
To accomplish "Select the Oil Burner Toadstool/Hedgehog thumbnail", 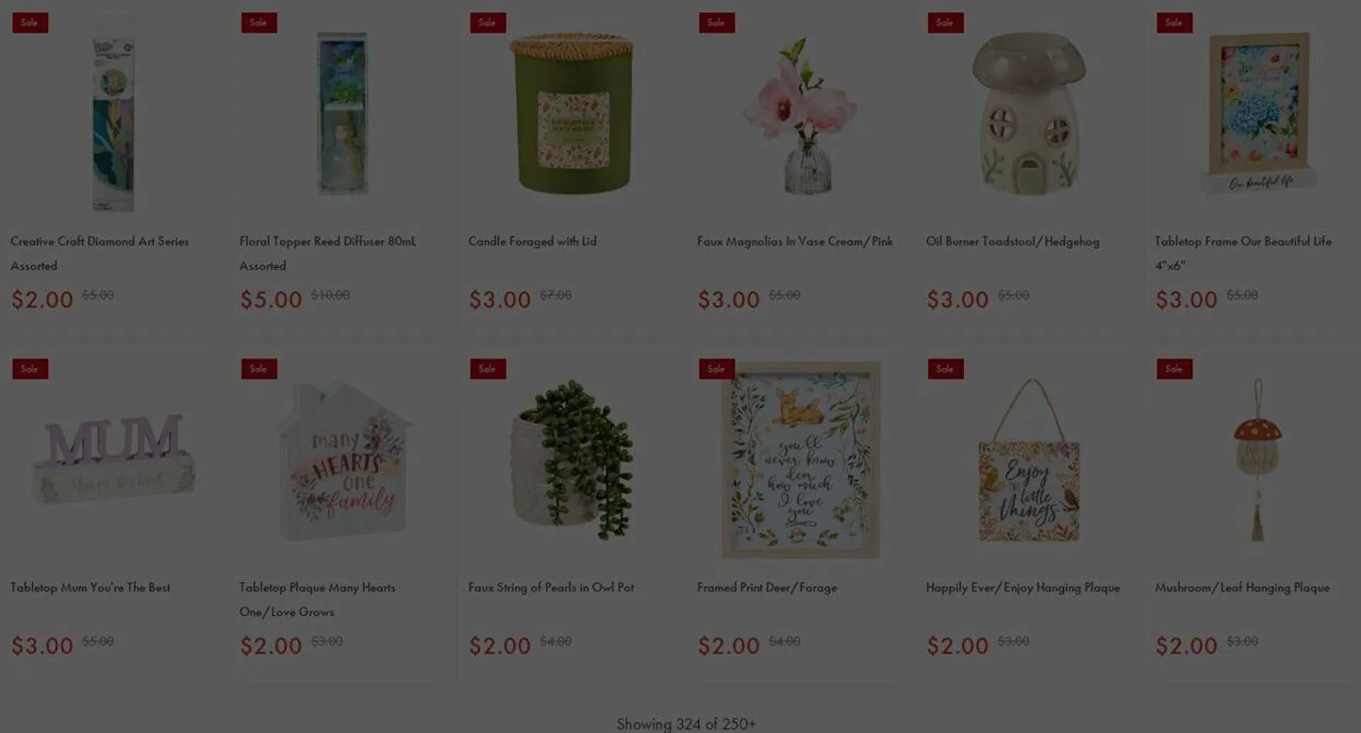I will [1029, 113].
